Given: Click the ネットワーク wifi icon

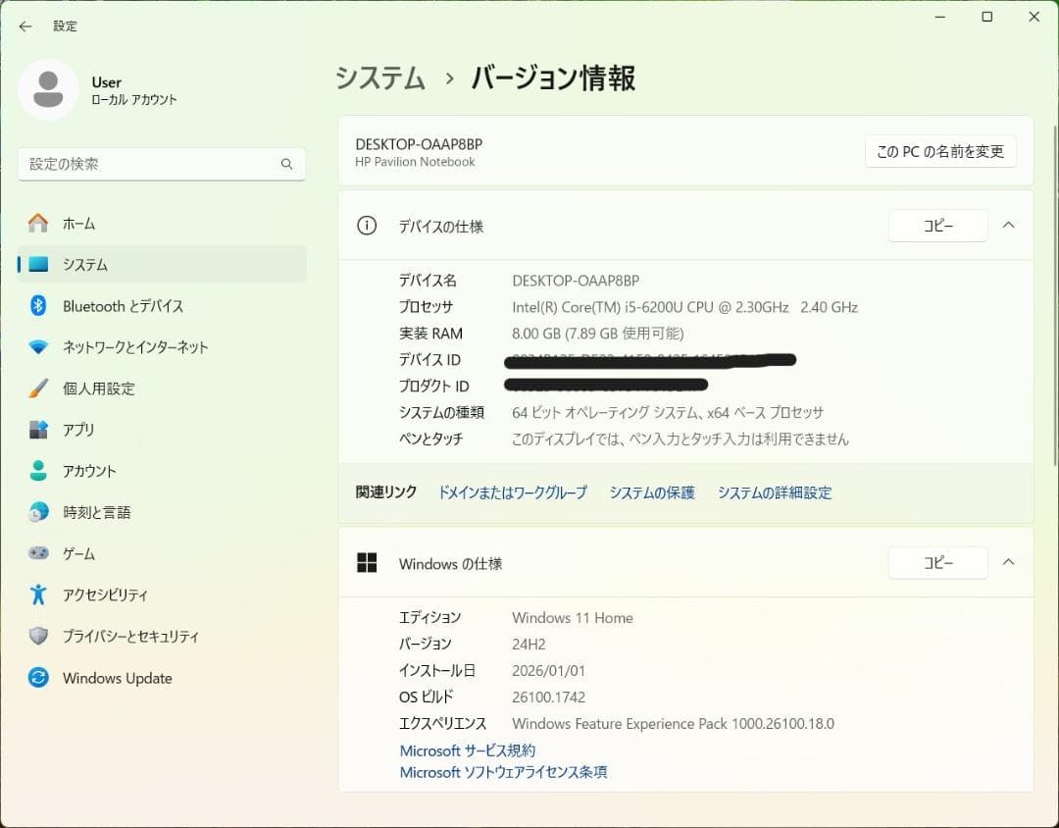Looking at the screenshot, I should tap(38, 347).
